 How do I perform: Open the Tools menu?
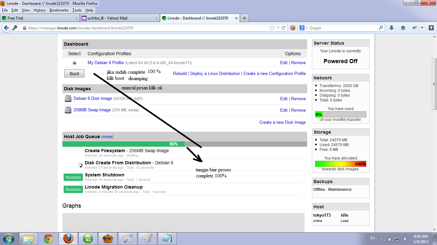[77, 10]
